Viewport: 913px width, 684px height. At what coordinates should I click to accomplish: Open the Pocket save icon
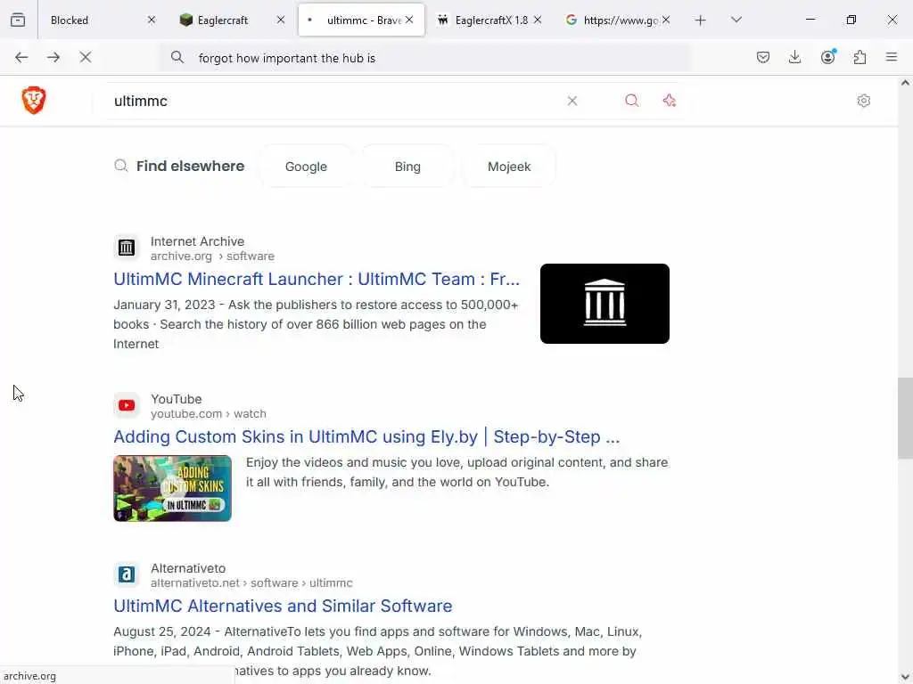point(763,57)
